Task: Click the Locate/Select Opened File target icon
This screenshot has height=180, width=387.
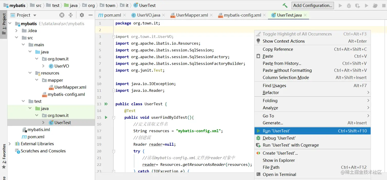Action: tap(62, 15)
